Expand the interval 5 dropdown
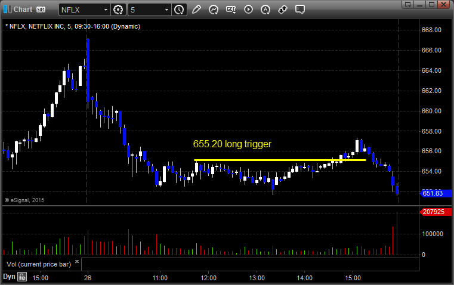This screenshot has width=454, height=285. tap(166, 10)
